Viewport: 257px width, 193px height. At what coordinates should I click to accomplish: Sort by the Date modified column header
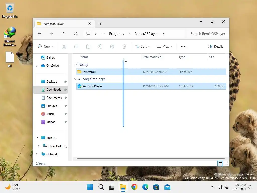pos(159,57)
